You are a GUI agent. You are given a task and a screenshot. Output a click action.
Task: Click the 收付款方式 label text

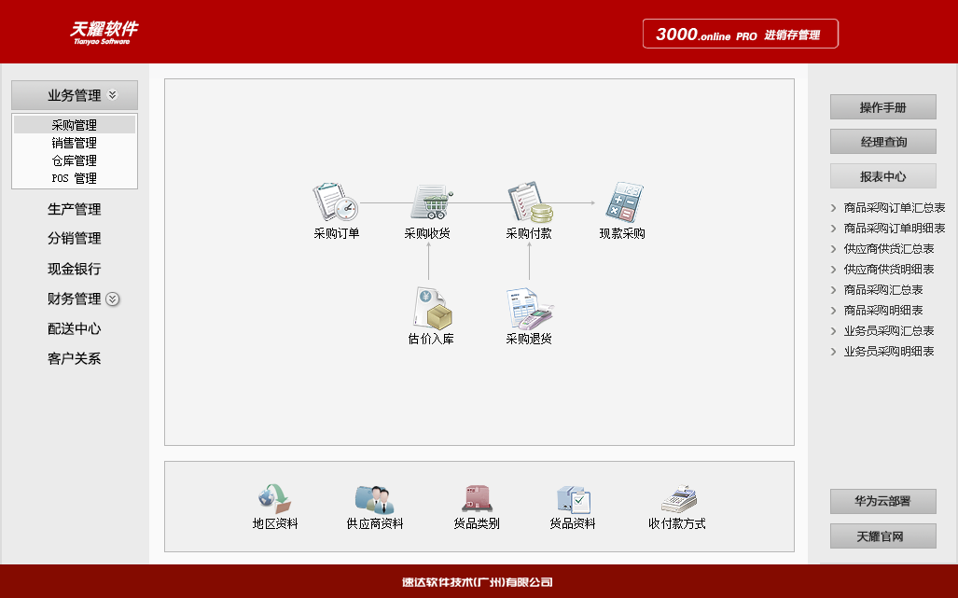677,523
